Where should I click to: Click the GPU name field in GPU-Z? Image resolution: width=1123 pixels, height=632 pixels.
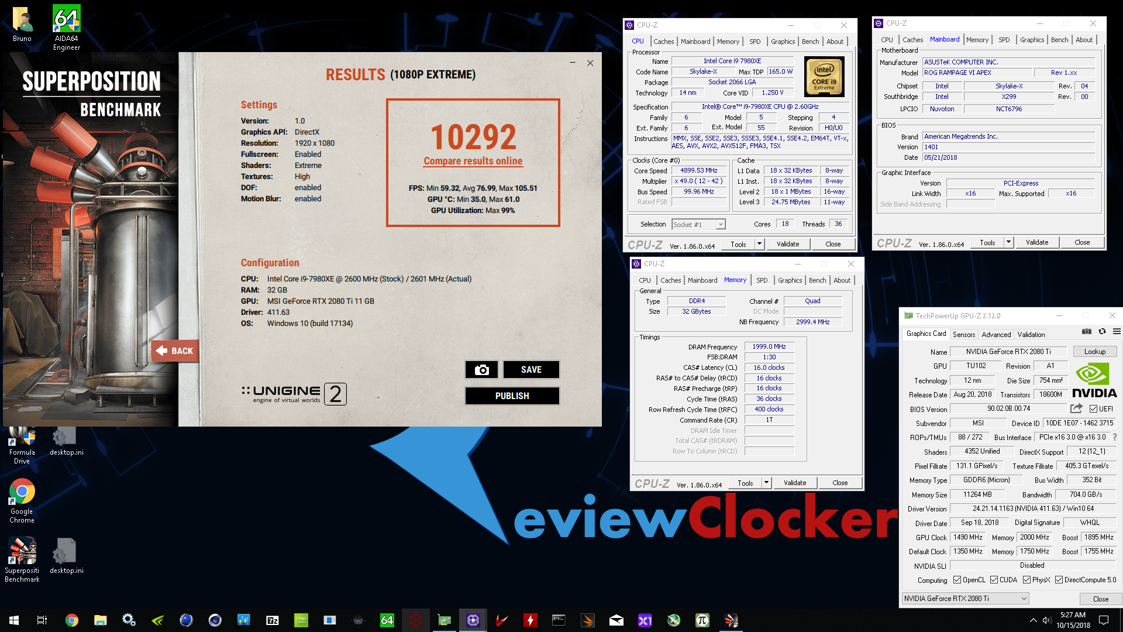pyautogui.click(x=1008, y=352)
